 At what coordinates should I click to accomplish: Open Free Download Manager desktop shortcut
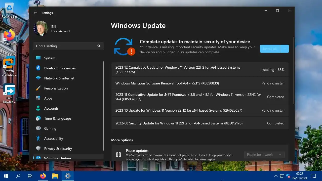9,93
